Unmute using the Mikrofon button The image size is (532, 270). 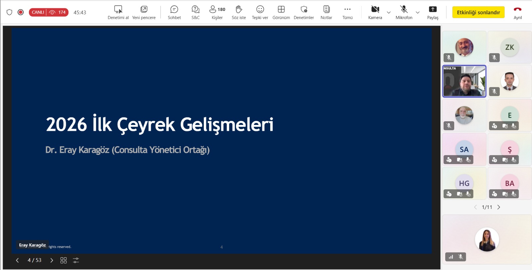(404, 13)
